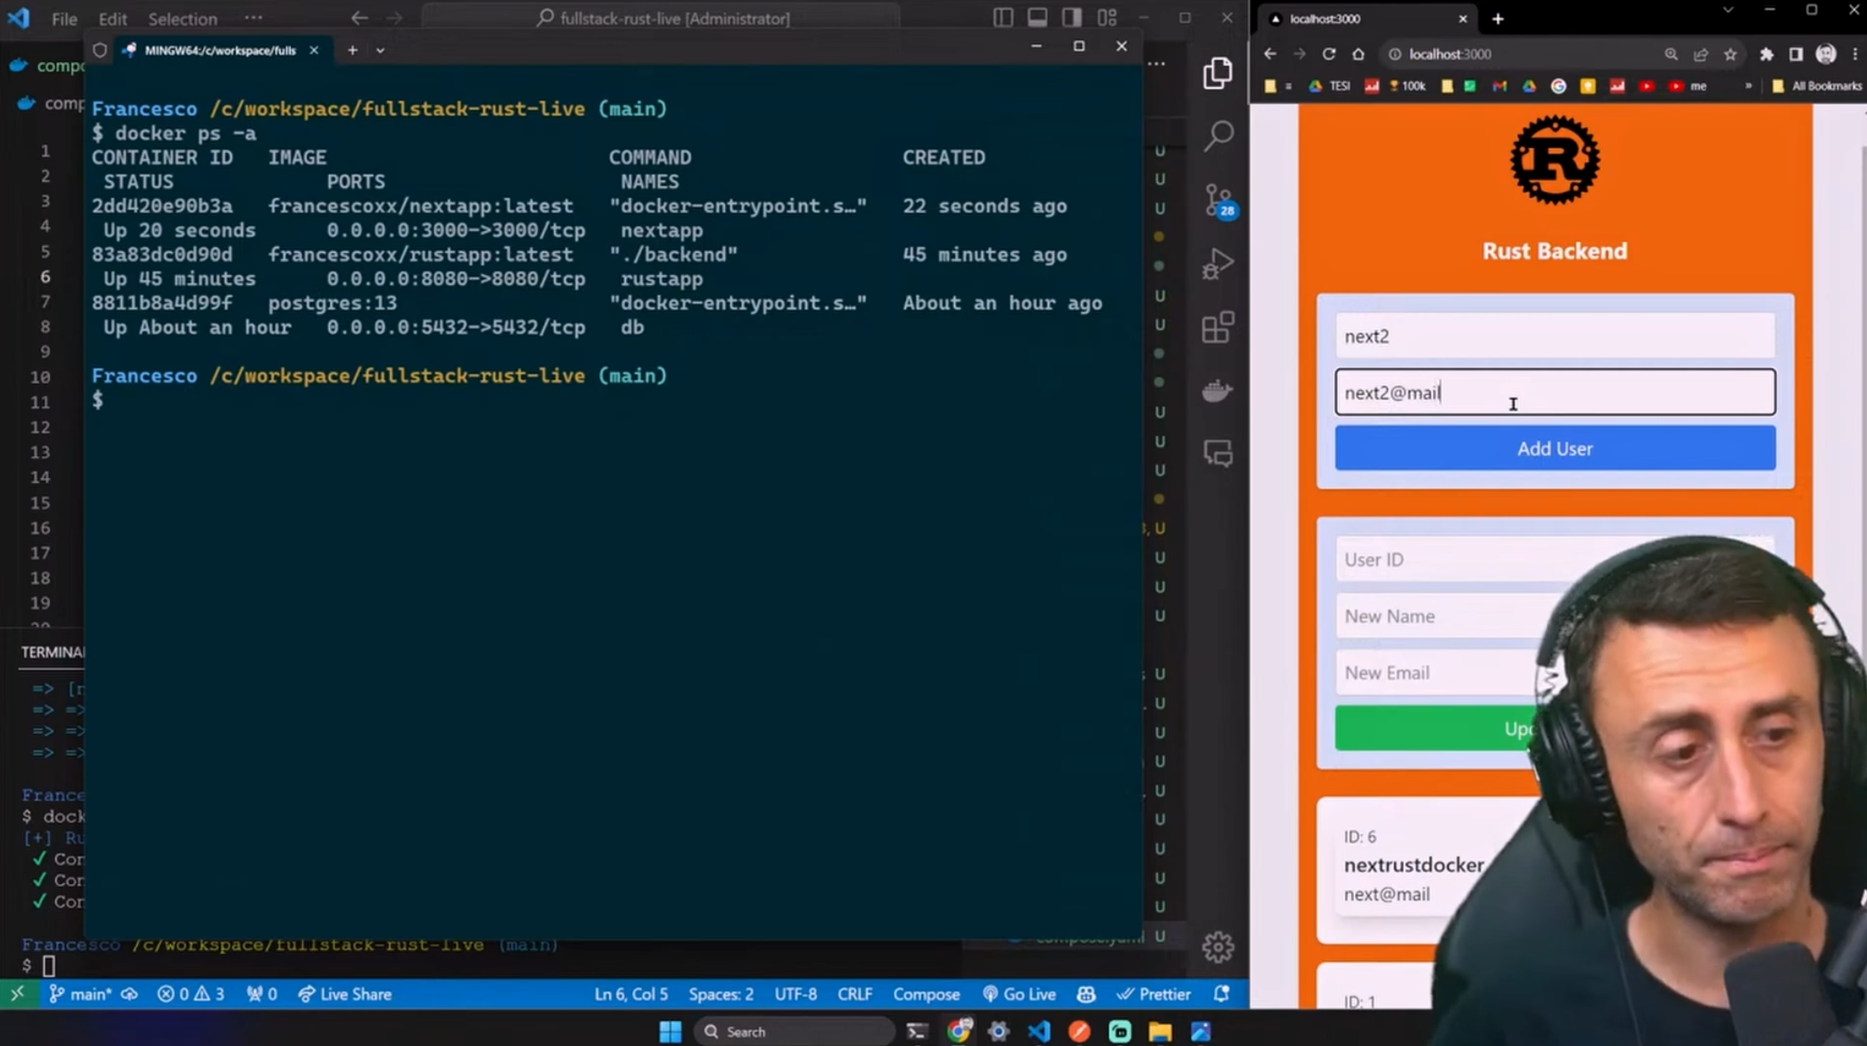Click the Prettier formatter status bar item

(x=1154, y=994)
